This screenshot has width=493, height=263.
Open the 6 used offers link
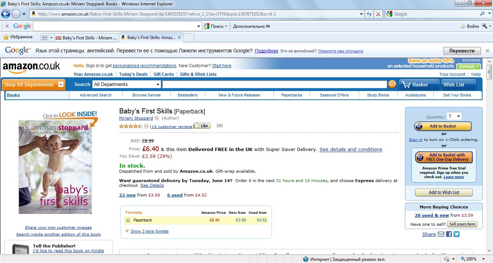[175, 195]
